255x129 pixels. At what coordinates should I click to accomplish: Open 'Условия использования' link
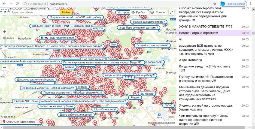[x=161, y=122]
